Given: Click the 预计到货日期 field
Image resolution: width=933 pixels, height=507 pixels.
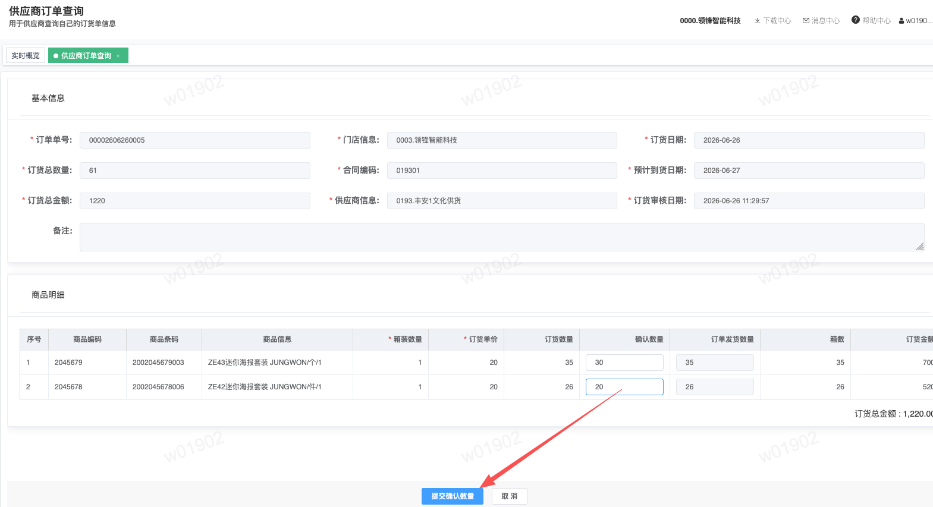Looking at the screenshot, I should coord(809,171).
